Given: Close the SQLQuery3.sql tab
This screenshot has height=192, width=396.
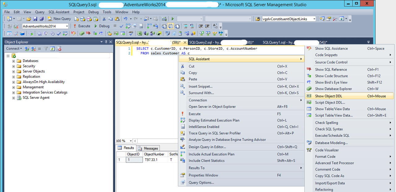Looking at the screenshot, I should coord(185,42).
